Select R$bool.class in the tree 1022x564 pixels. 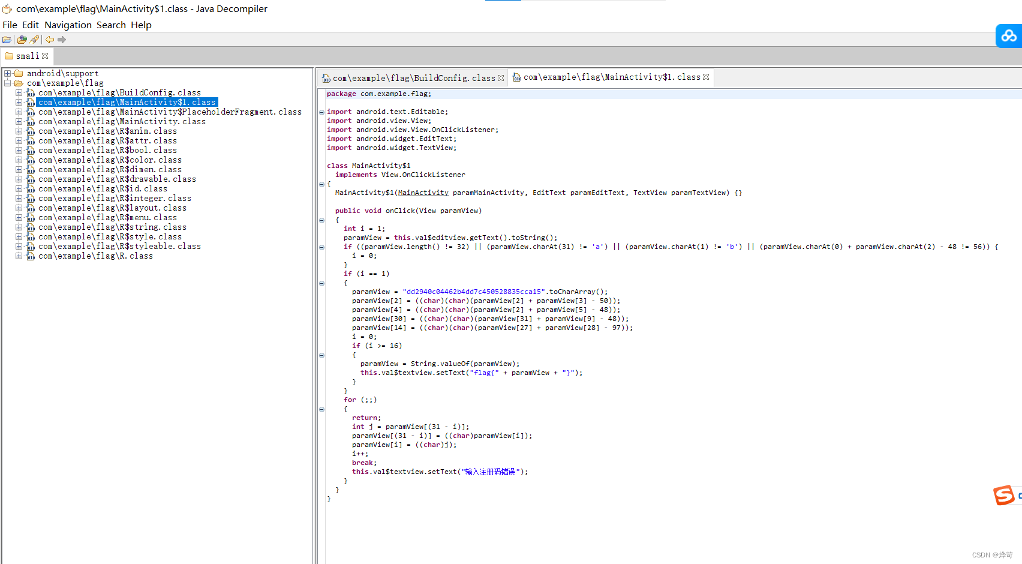(x=107, y=150)
